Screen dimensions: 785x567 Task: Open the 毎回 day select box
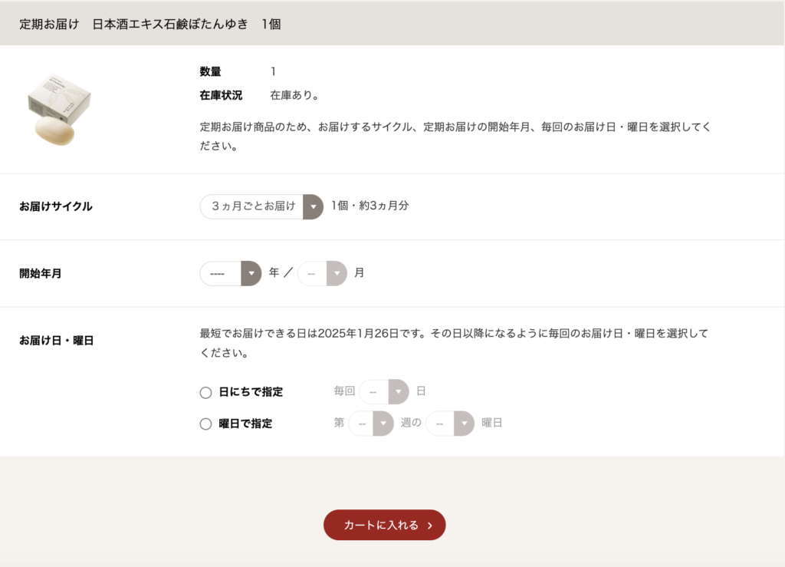tap(384, 392)
